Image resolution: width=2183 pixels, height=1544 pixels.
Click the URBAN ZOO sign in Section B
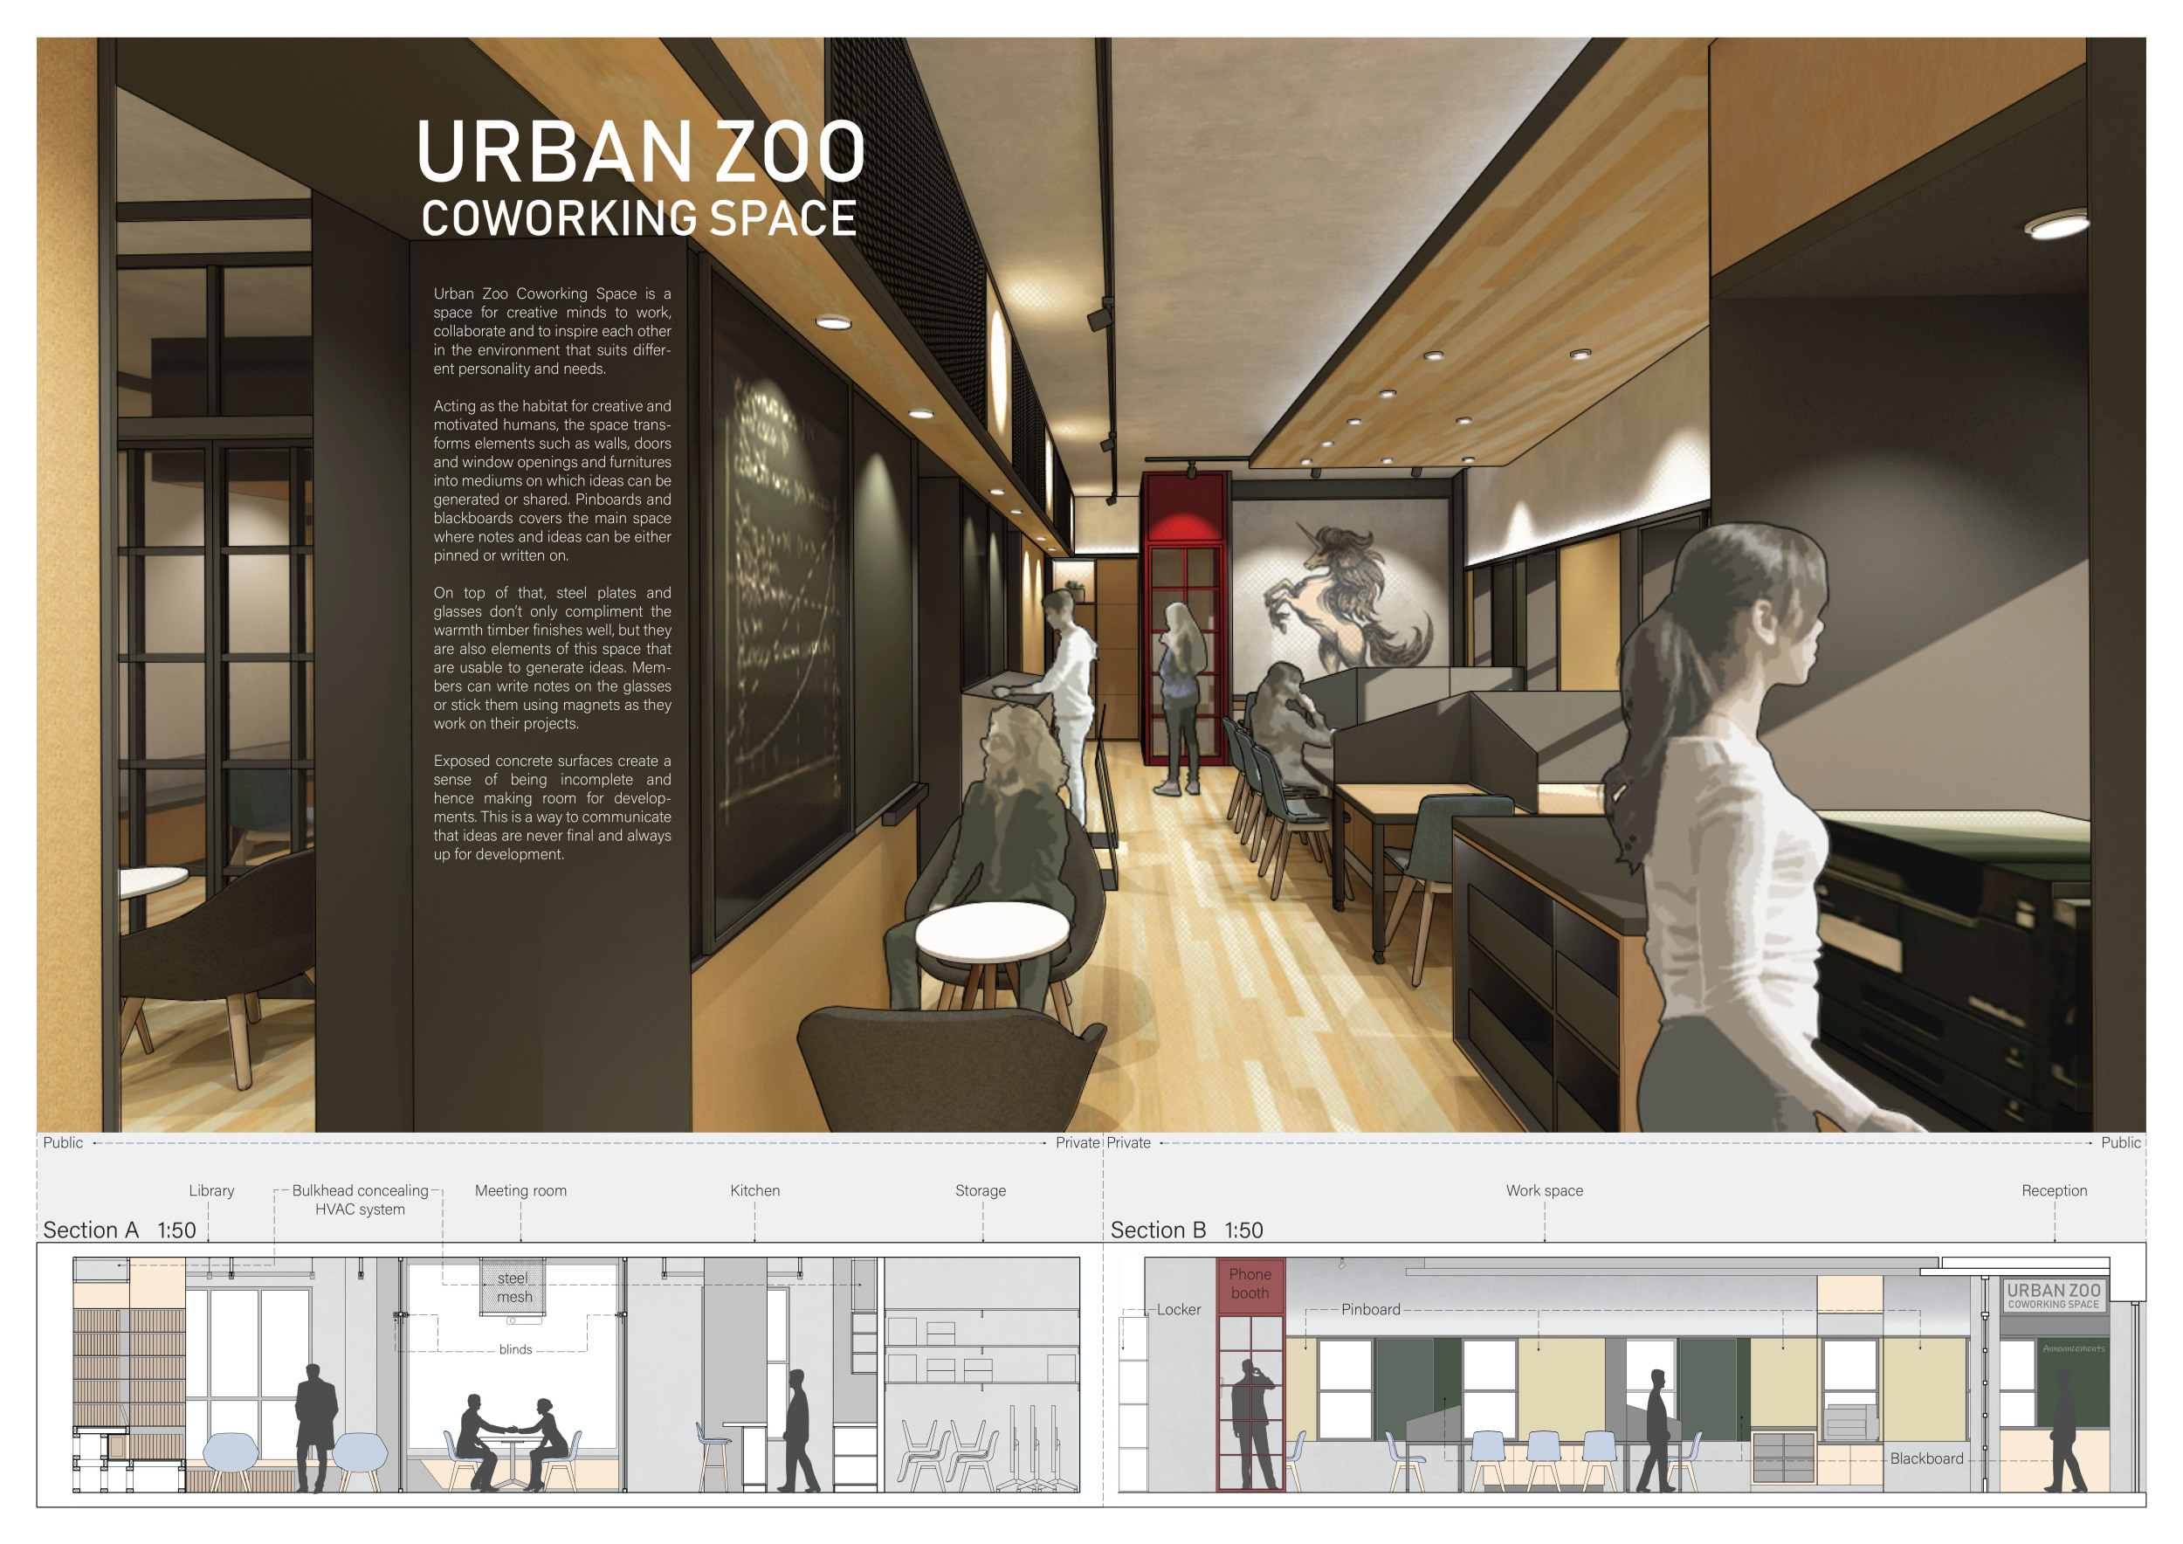pyautogui.click(x=2053, y=1295)
